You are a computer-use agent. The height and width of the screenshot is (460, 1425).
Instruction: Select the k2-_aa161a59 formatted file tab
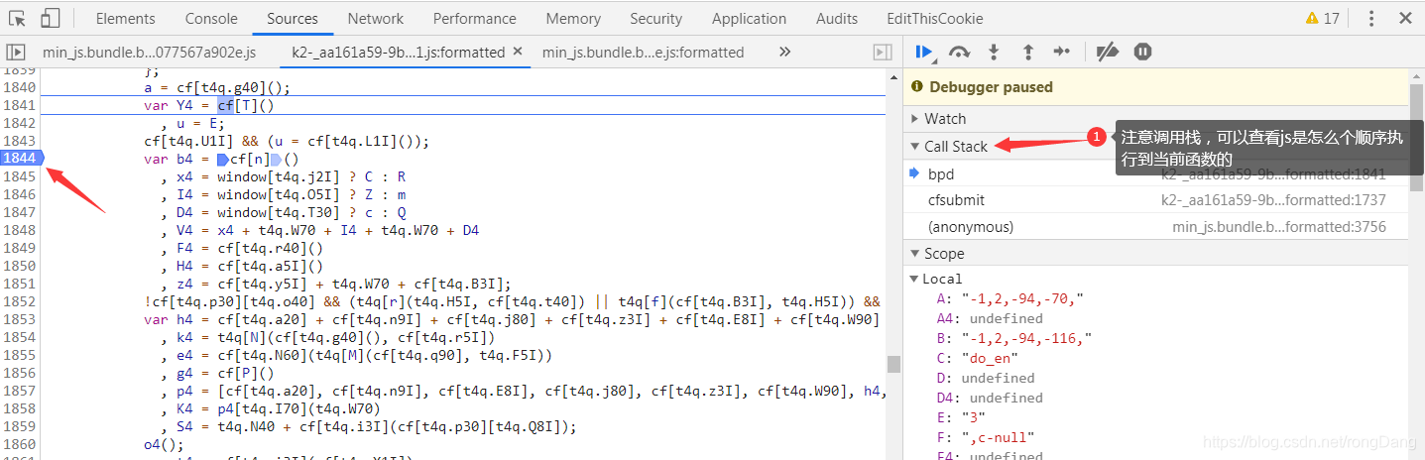[x=398, y=53]
